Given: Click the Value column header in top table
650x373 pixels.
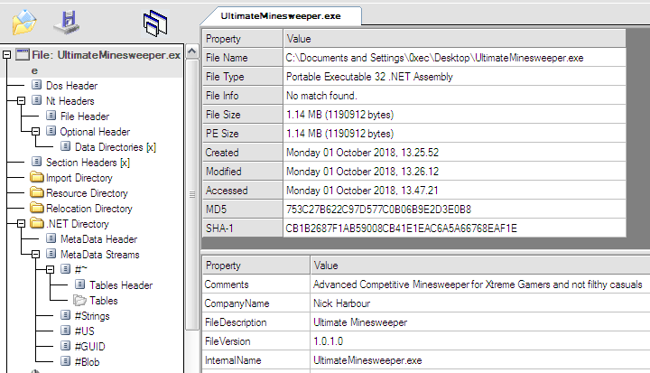Looking at the screenshot, I should pos(454,39).
